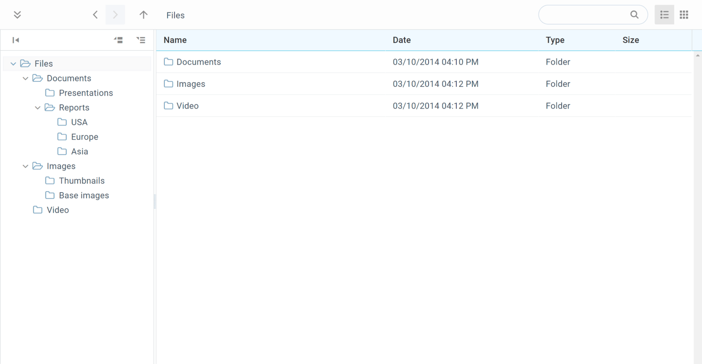Hide the tree panel with the collapse-to-left icon
The image size is (702, 364).
[x=16, y=40]
